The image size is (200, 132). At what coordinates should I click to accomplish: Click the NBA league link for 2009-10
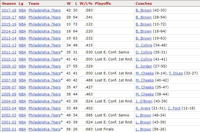pyautogui.click(x=22, y=66)
